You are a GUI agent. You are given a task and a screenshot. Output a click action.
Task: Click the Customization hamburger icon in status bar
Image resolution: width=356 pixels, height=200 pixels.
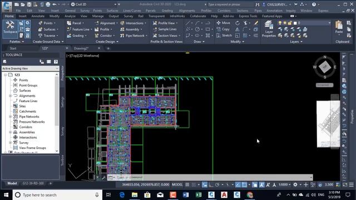pyautogui.click(x=351, y=185)
